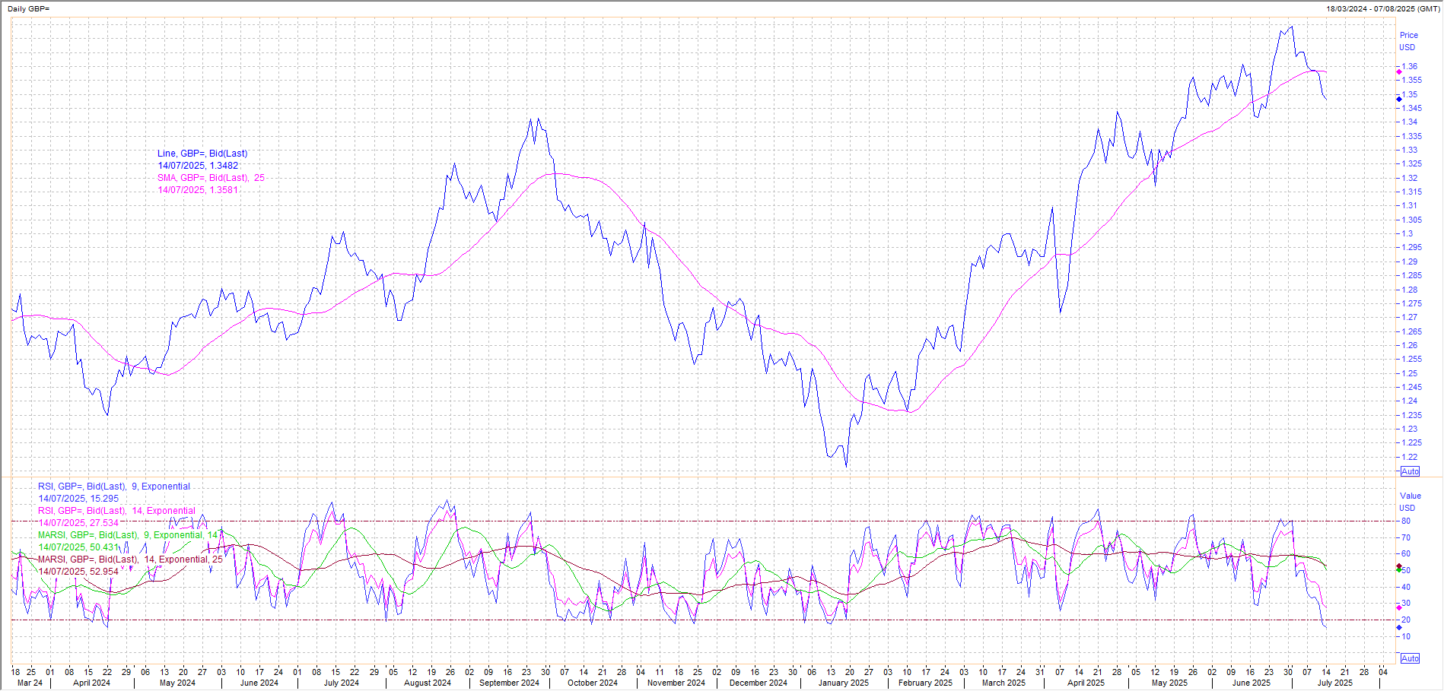This screenshot has width=1444, height=691.
Task: Click the 18/03/2024 - 07/08/2025 (GMT) date range
Action: click(x=1383, y=9)
